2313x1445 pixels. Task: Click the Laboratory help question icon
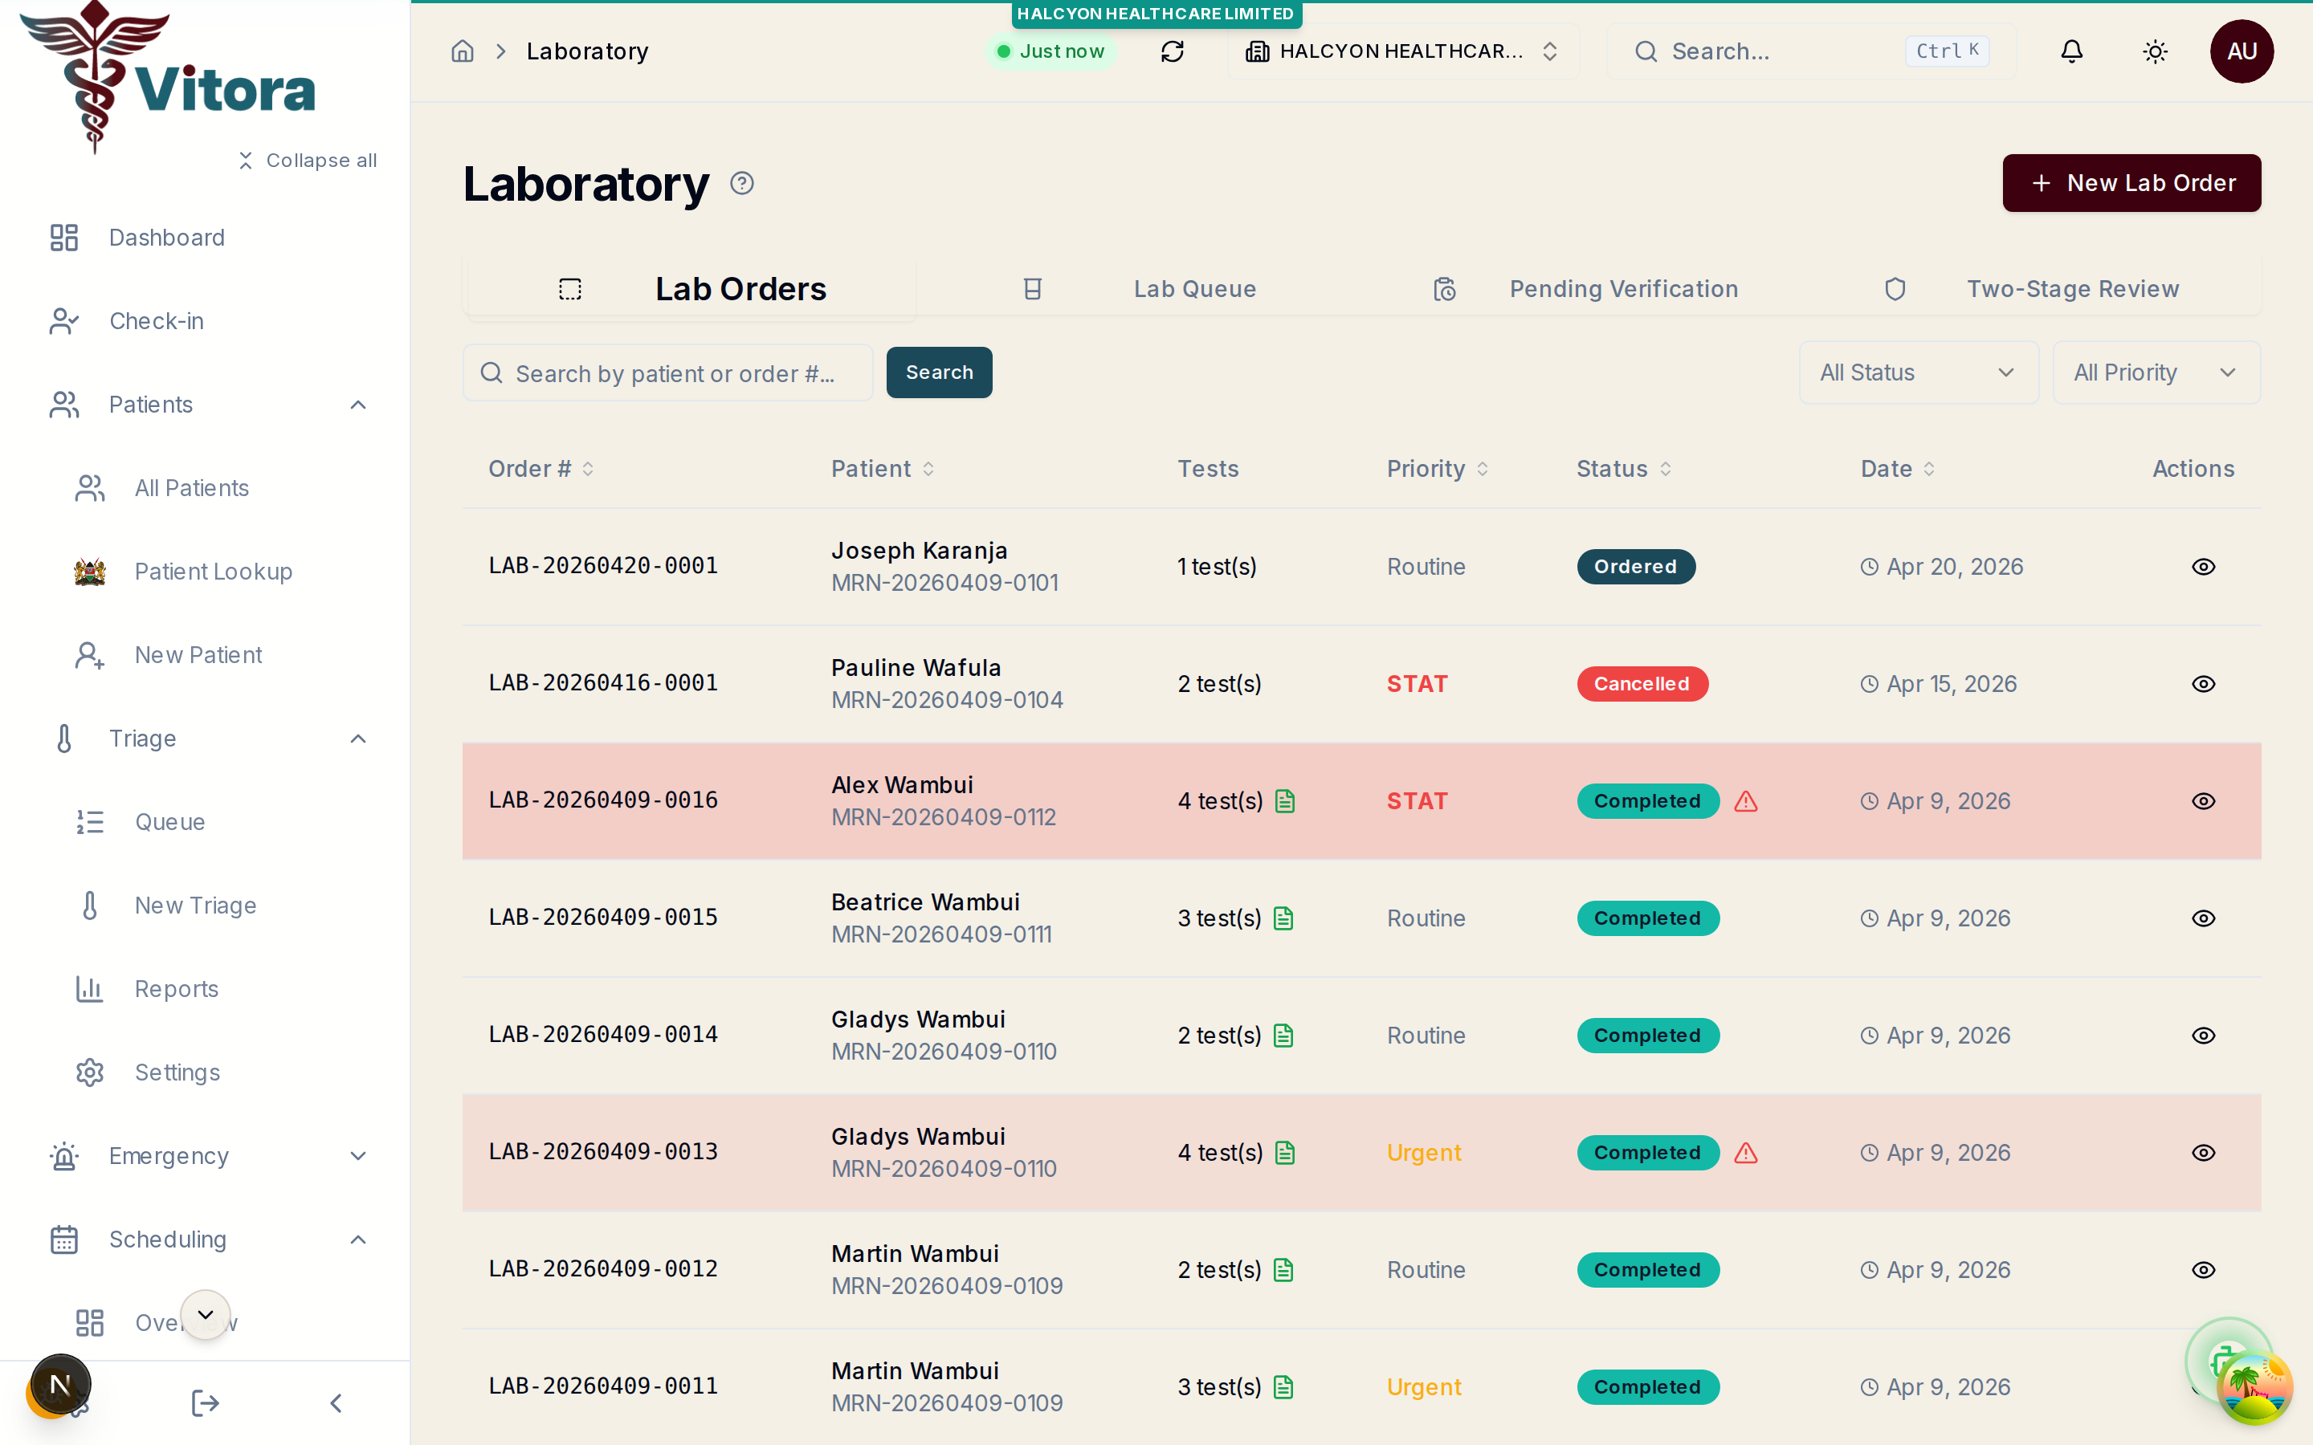[x=742, y=184]
